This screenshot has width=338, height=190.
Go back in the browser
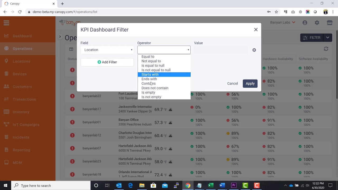(5, 12)
